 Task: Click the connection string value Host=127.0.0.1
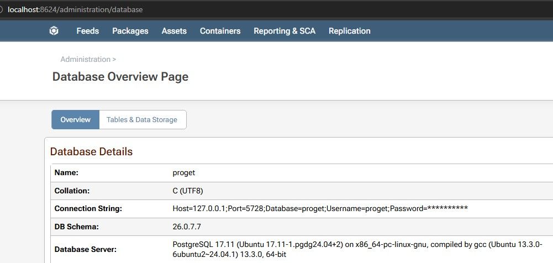coord(320,208)
